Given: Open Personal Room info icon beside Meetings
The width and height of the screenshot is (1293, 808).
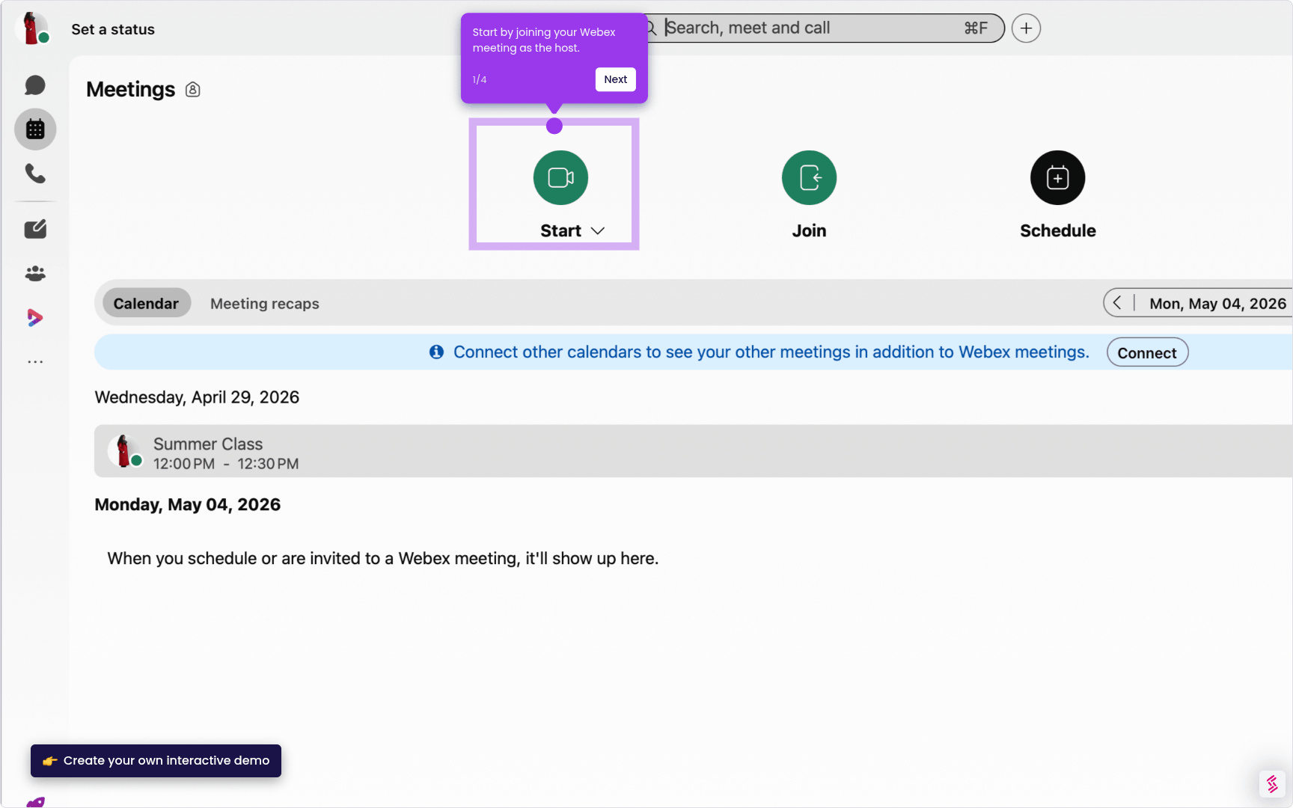Looking at the screenshot, I should [x=193, y=90].
